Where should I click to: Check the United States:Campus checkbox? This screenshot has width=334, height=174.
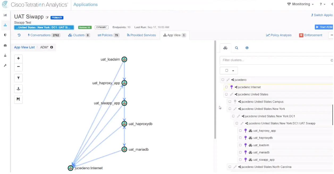point(230,102)
